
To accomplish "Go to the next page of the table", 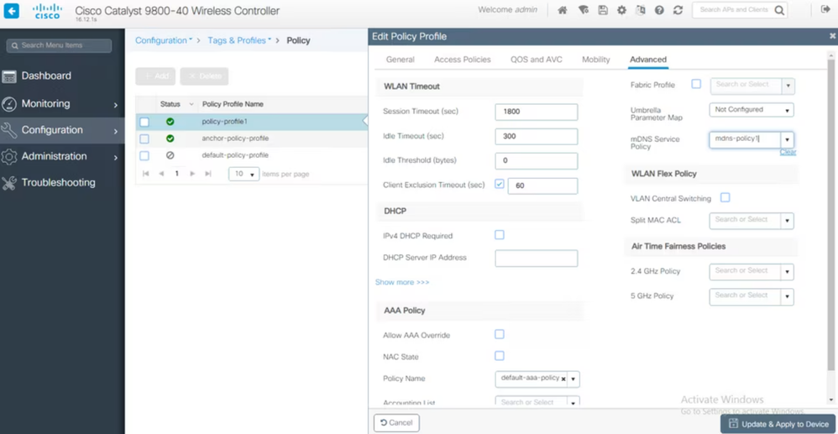I will 192,174.
